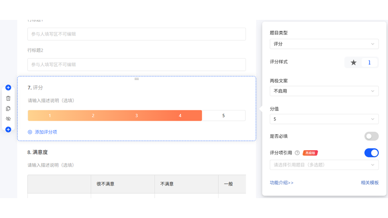Grab the drag handle atop question 7
The width and height of the screenshot is (388, 218).
137,79
